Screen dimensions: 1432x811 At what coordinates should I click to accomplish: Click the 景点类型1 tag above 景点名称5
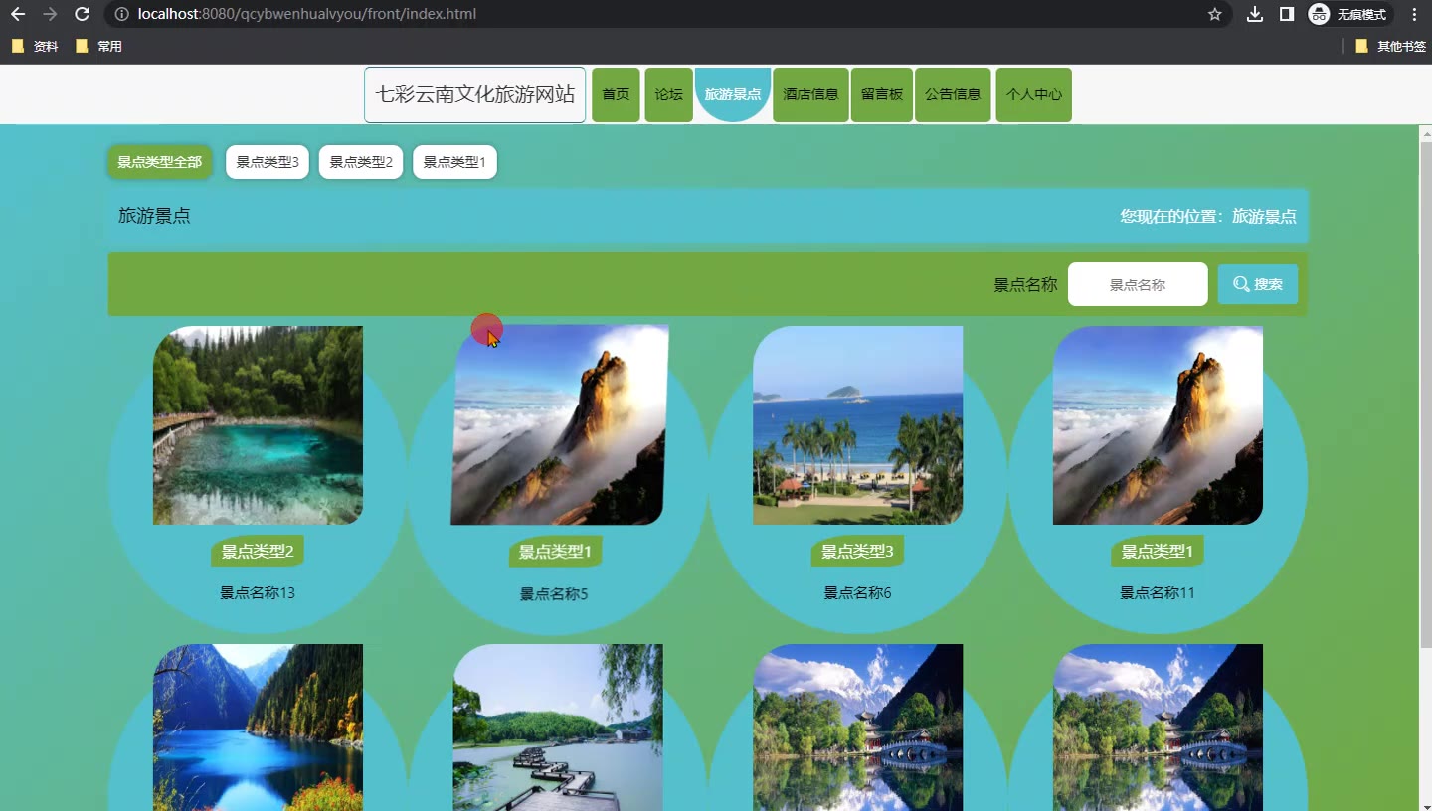(556, 552)
